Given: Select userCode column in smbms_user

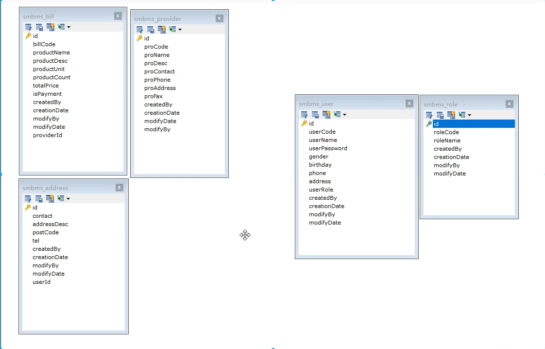Looking at the screenshot, I should coord(322,132).
